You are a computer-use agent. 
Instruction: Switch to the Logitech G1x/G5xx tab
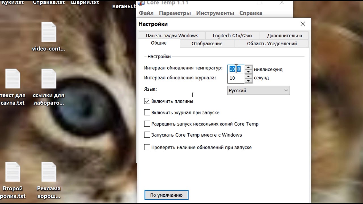pos(233,36)
